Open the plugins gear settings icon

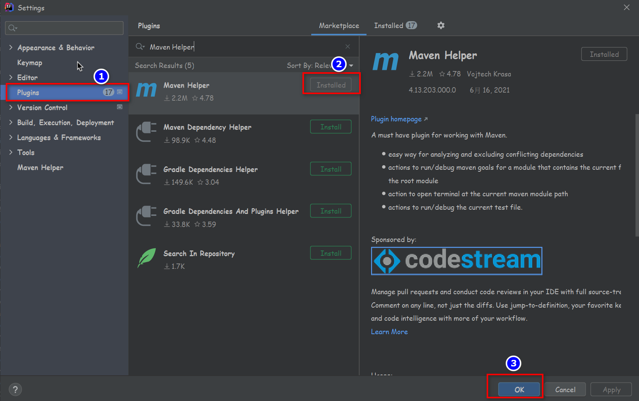click(441, 25)
